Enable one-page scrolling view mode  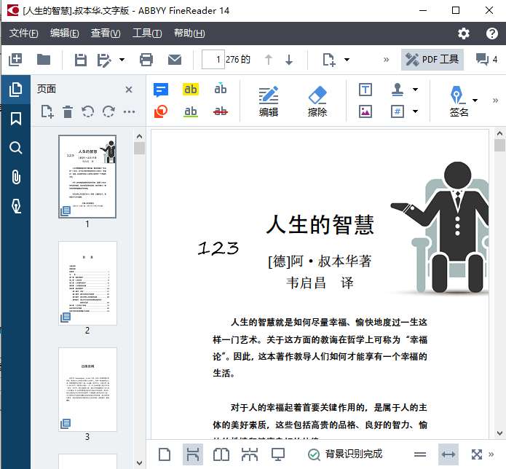(192, 454)
